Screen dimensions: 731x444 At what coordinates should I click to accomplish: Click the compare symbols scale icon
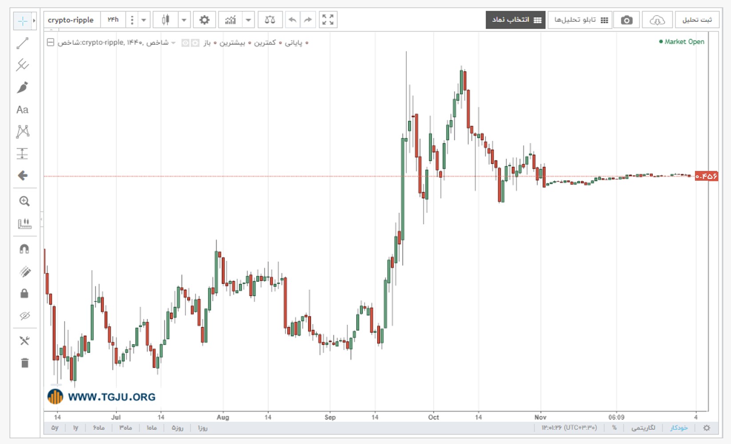(270, 20)
